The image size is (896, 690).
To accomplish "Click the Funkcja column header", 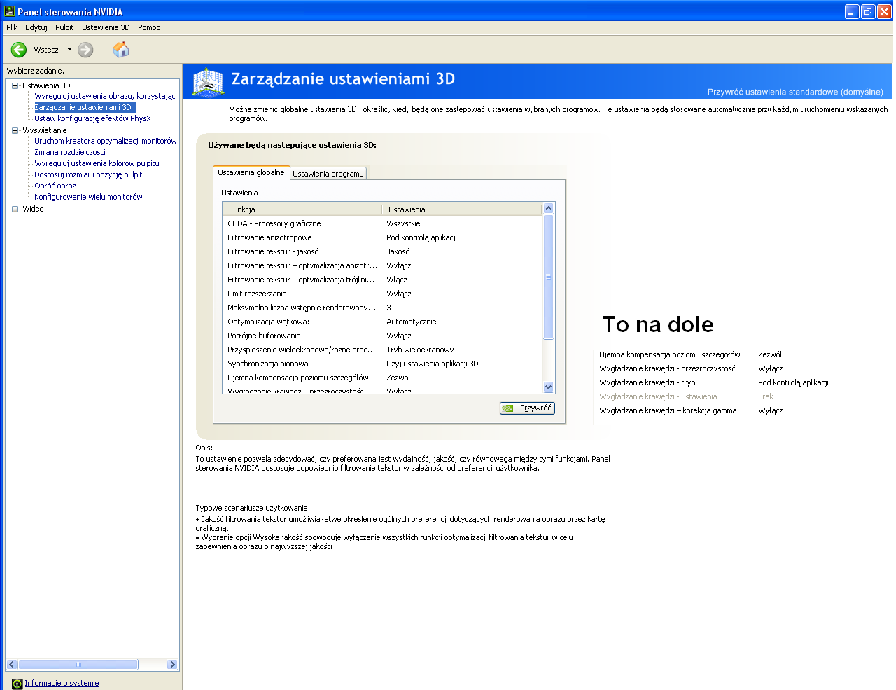I will tap(302, 209).
